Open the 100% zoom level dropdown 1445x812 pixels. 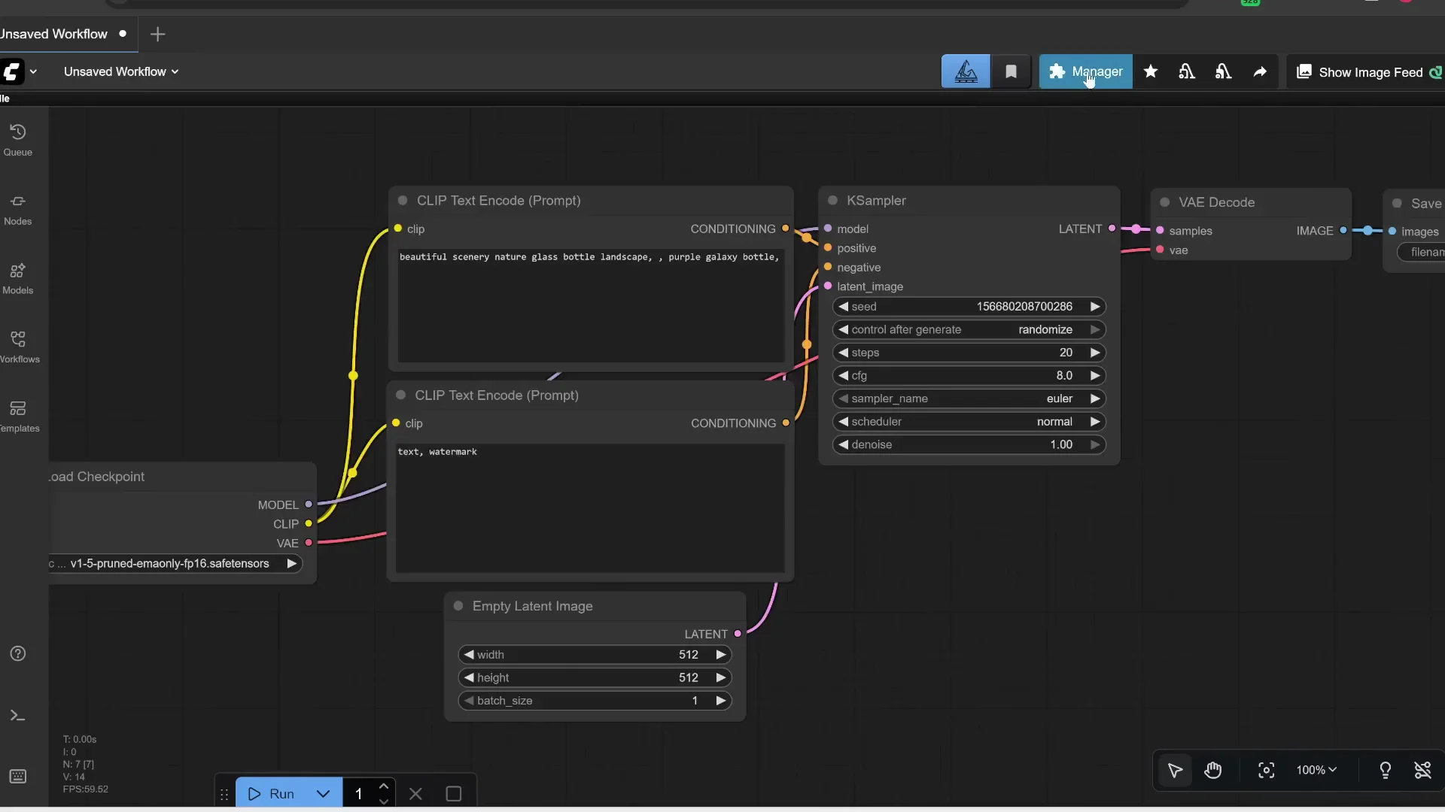tap(1316, 770)
